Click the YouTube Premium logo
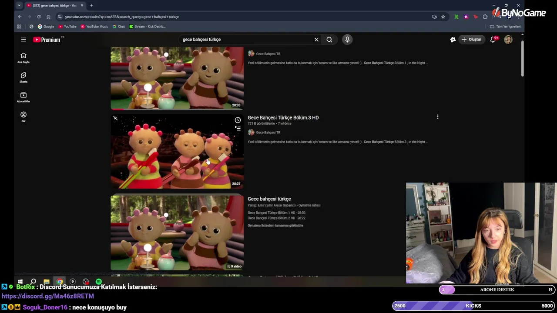The image size is (557, 313). pyautogui.click(x=48, y=40)
